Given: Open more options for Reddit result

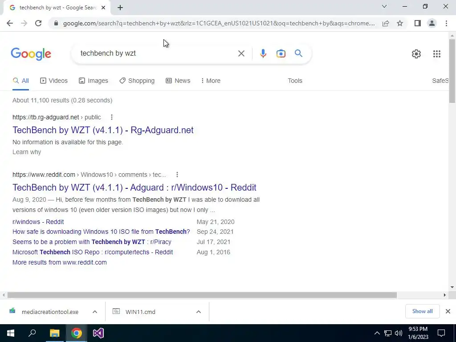Looking at the screenshot, I should tap(177, 175).
